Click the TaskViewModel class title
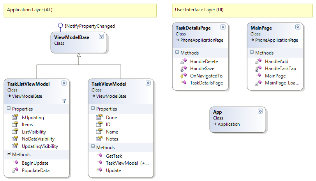This screenshot has width=316, height=181. pyautogui.click(x=109, y=84)
